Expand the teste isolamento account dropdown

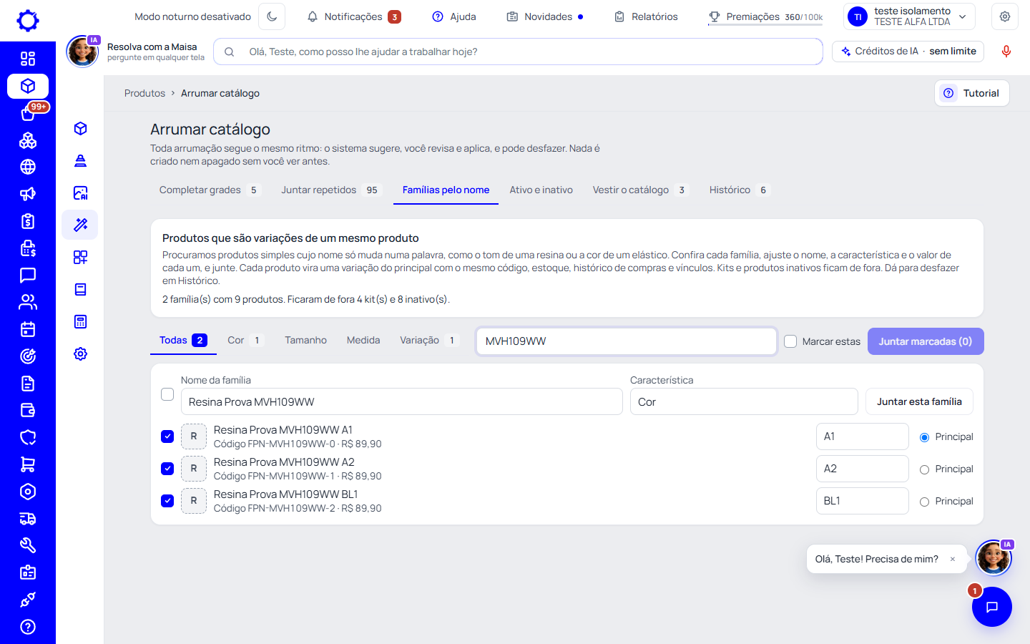tap(910, 16)
